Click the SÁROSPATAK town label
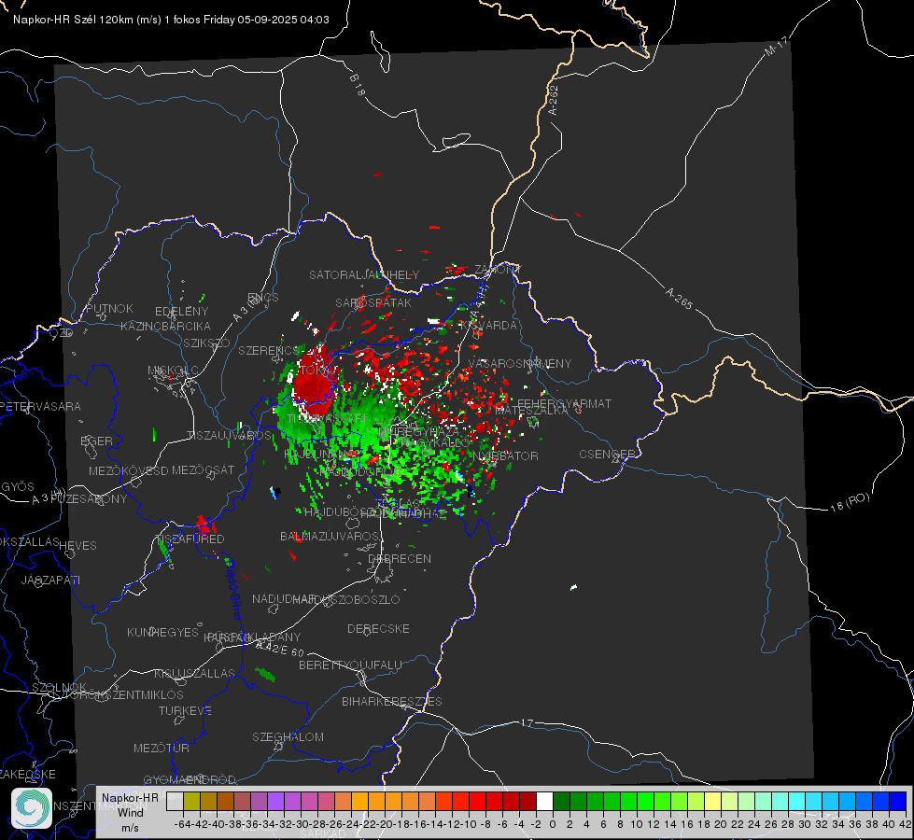The image size is (914, 840). (x=373, y=302)
